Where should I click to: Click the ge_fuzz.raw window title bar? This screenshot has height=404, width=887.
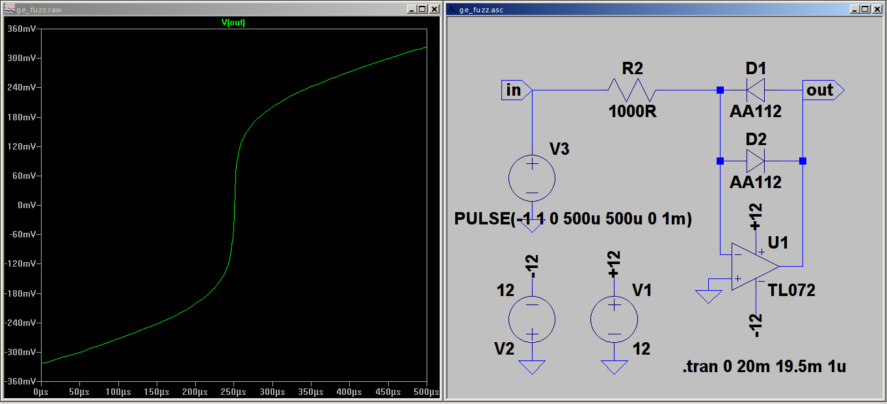[221, 9]
